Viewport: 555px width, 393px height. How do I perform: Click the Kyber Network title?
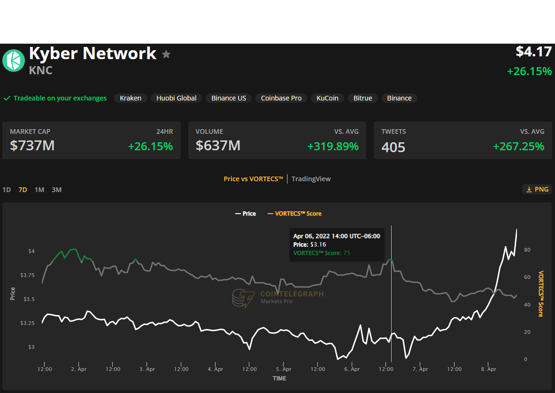point(93,54)
